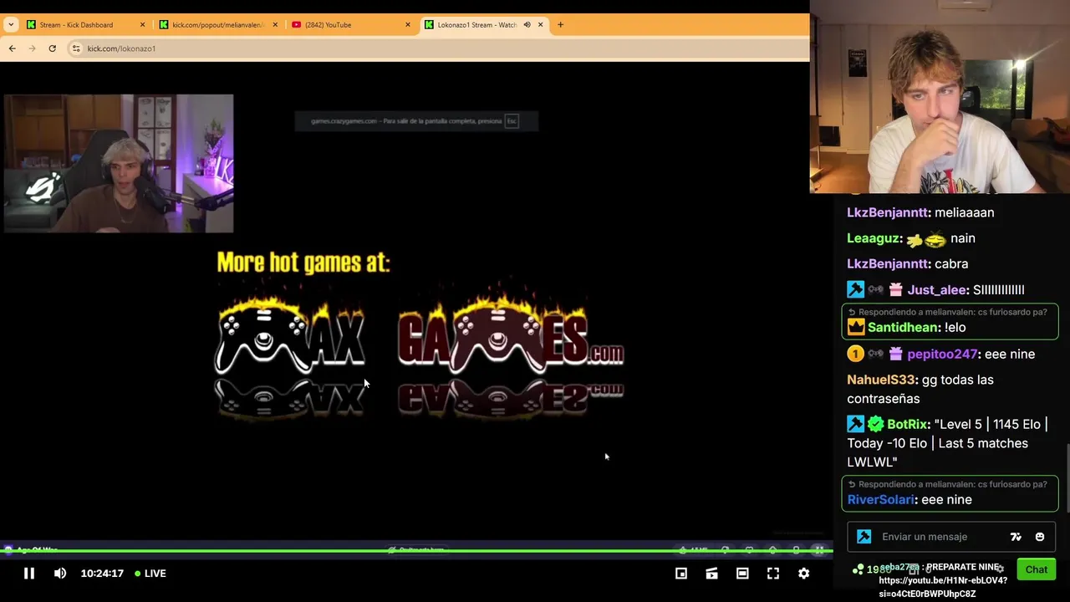Mute tab audio on Lokonazo1 tab
This screenshot has width=1070, height=602.
tap(527, 25)
